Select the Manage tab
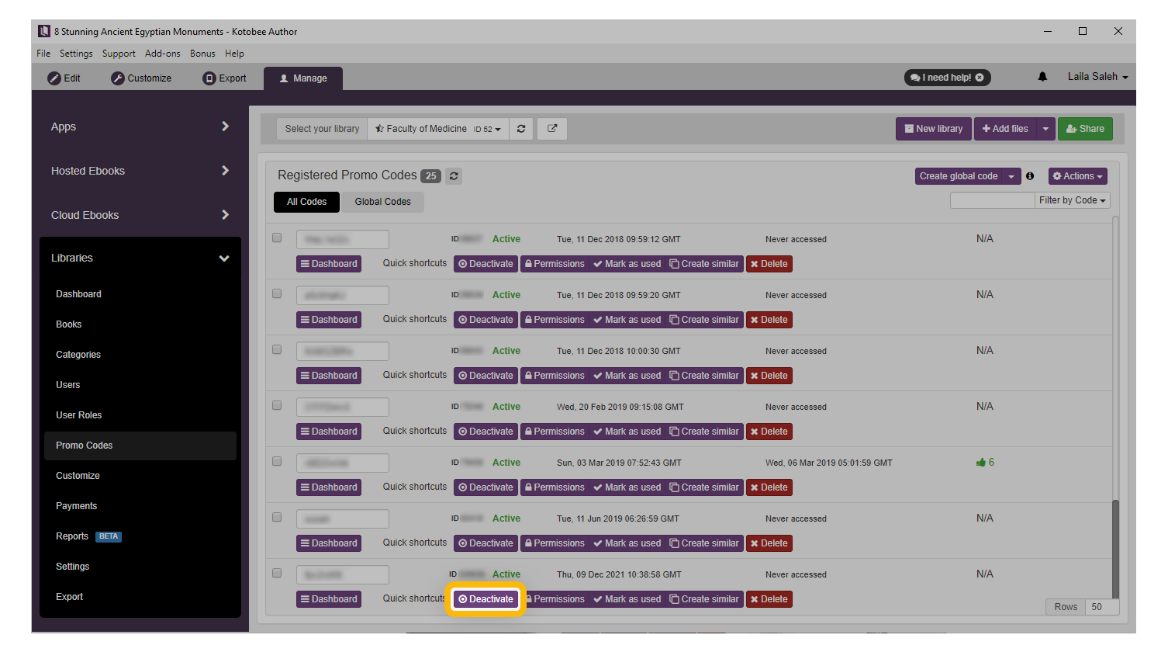1168x652 pixels. (x=303, y=78)
